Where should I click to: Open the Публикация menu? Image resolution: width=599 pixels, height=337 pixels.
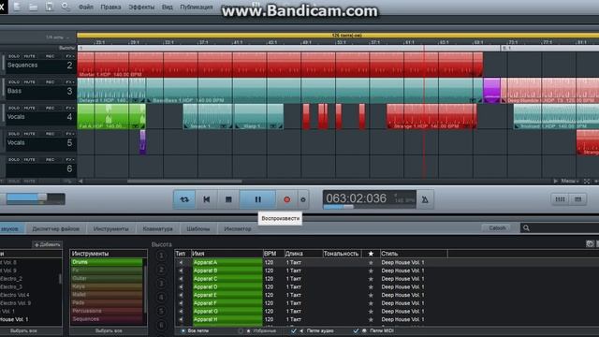[197, 7]
